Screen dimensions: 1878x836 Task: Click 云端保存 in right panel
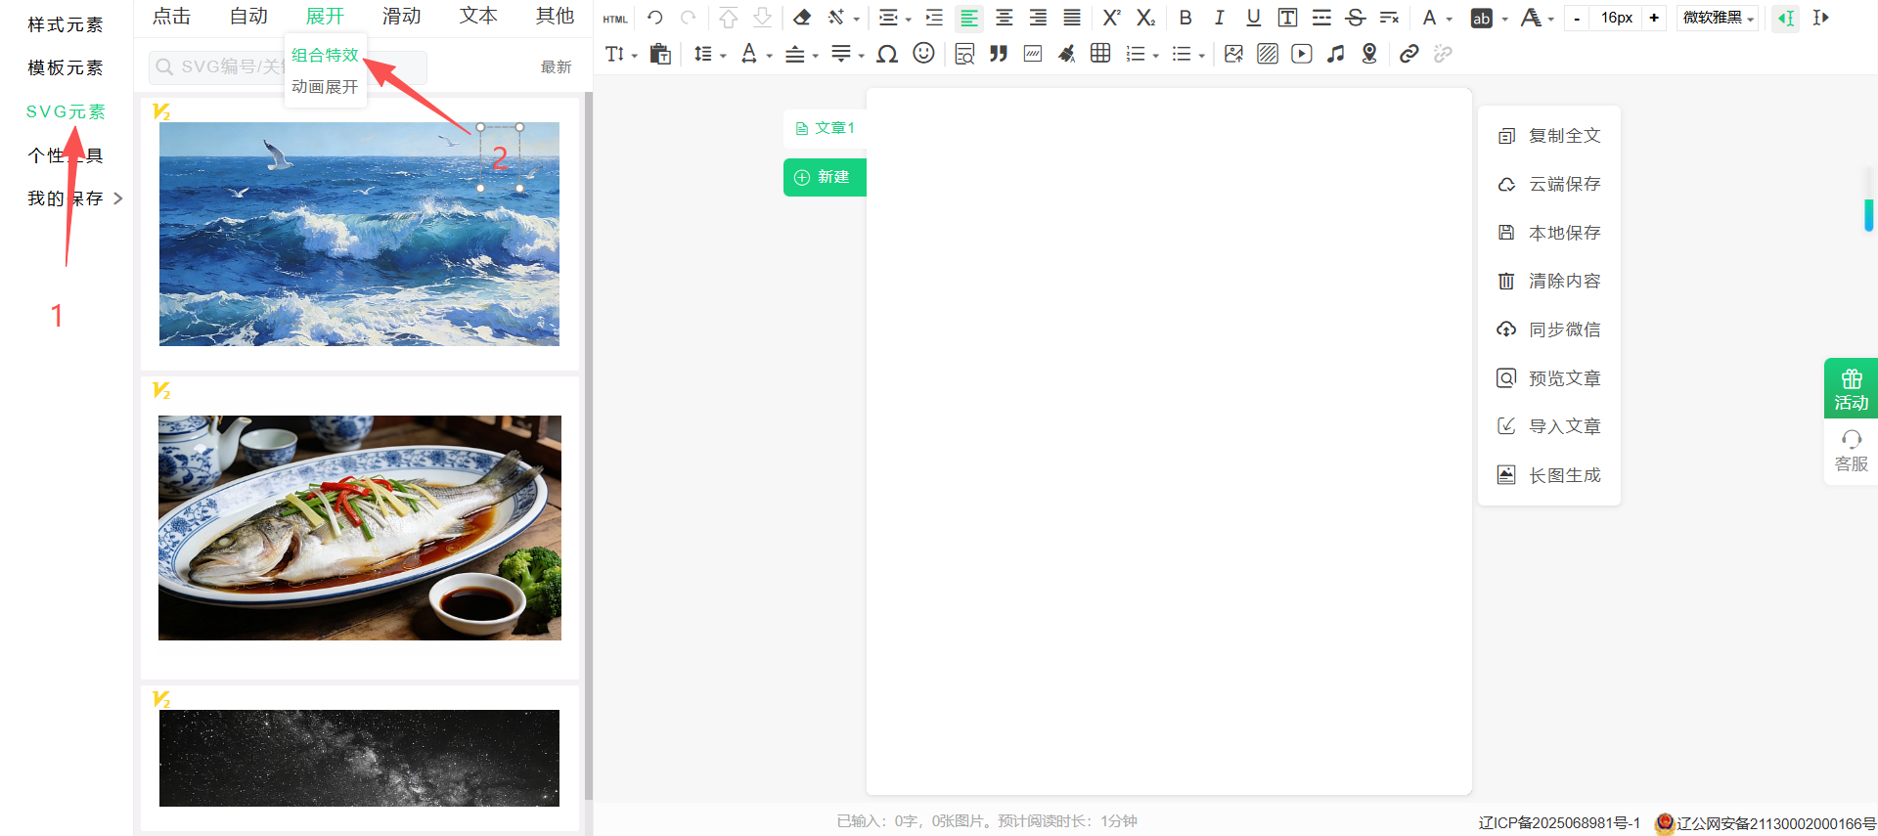tap(1563, 184)
